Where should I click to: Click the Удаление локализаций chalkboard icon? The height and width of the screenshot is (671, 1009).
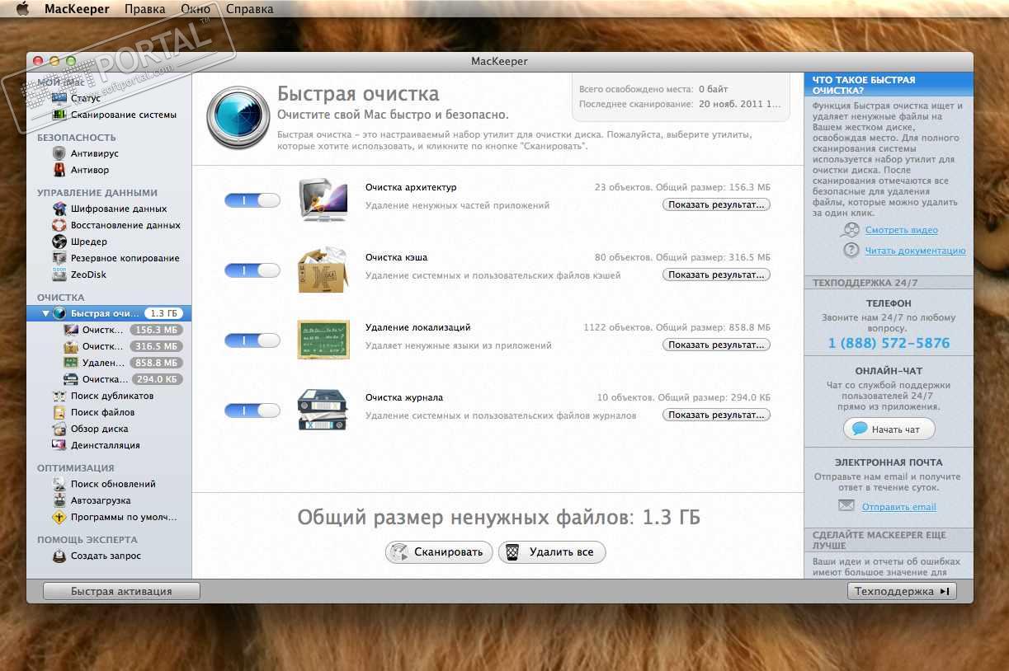(323, 340)
